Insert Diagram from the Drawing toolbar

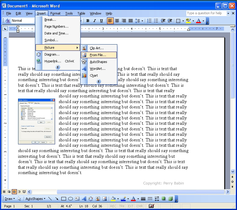pyautogui.click(x=91, y=199)
